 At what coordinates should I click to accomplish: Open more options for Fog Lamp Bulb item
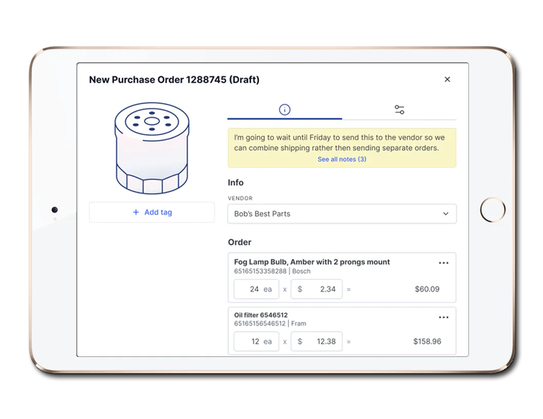(444, 263)
